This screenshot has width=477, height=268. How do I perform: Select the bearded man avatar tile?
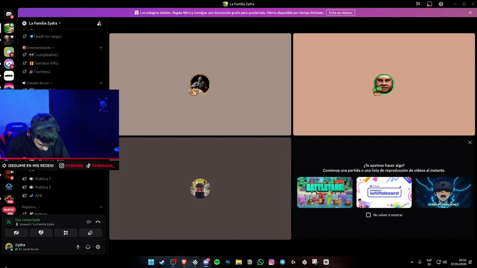point(200,84)
